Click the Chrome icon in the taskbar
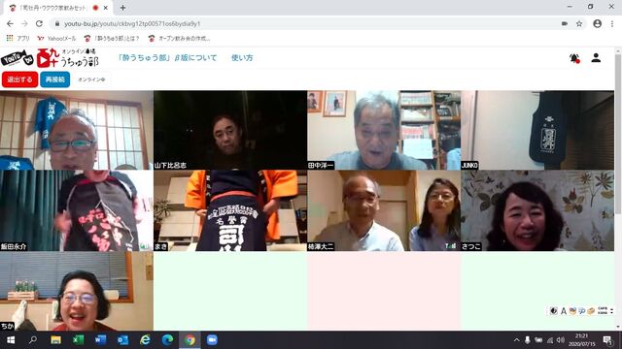This screenshot has height=349, width=622. point(190,340)
